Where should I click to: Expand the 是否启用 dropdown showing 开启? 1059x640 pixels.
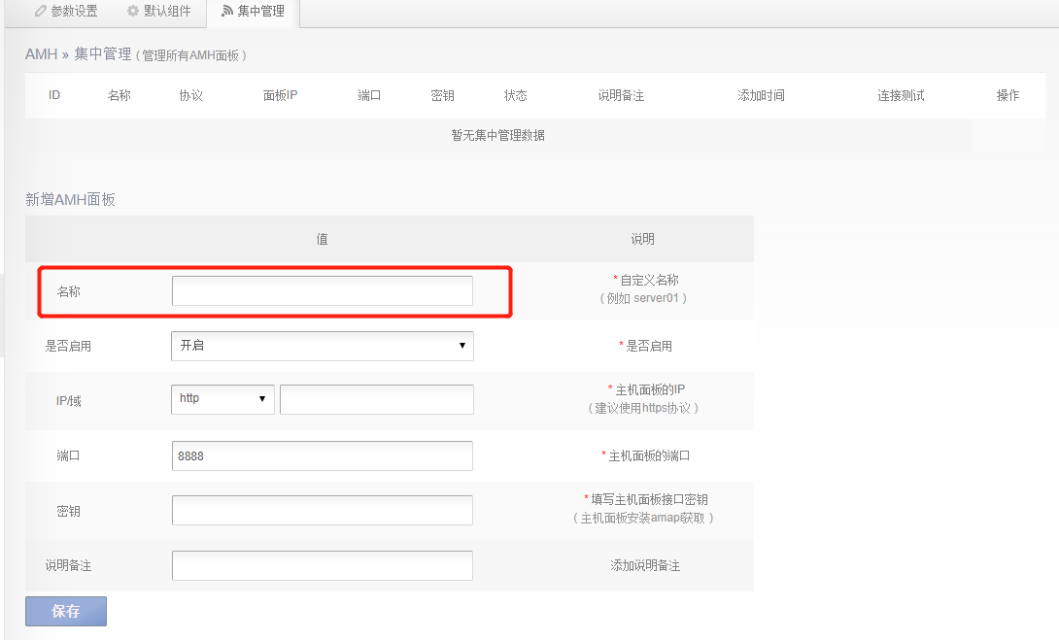click(x=322, y=346)
